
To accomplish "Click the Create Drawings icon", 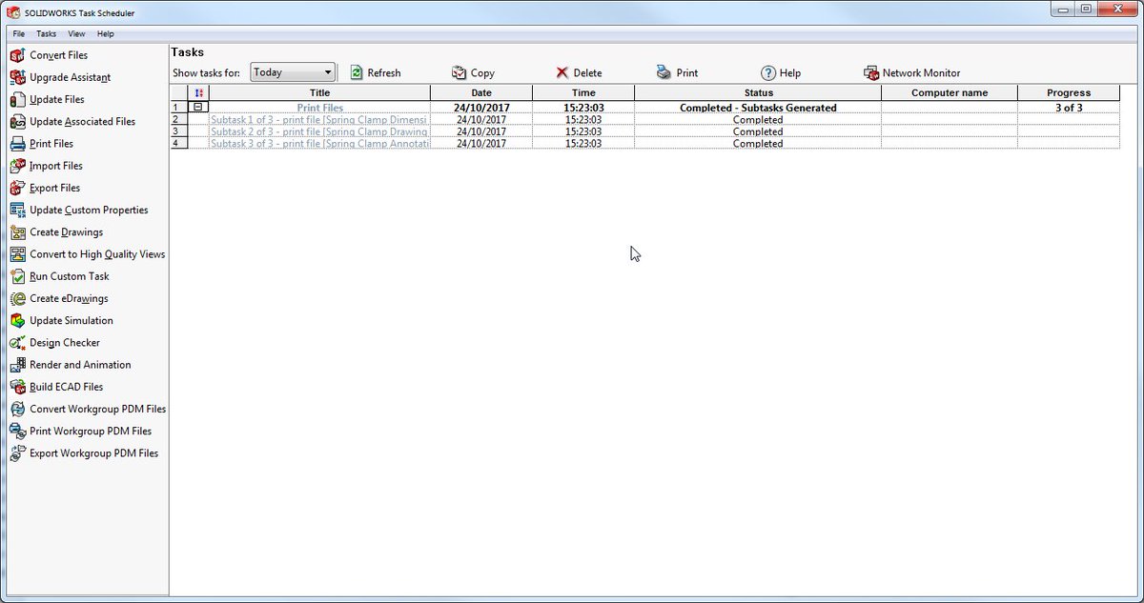I will pos(17,232).
